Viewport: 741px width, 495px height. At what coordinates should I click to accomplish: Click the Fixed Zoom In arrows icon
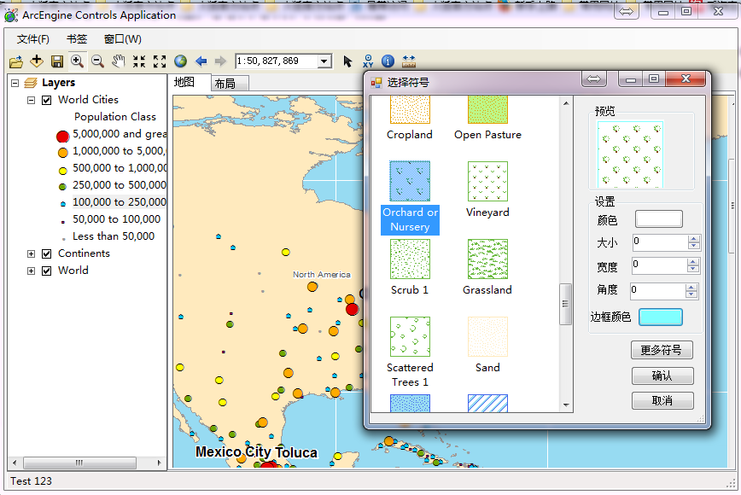[x=139, y=61]
